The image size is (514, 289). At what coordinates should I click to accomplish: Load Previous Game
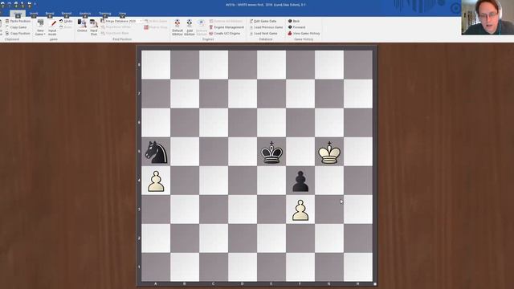pyautogui.click(x=266, y=27)
